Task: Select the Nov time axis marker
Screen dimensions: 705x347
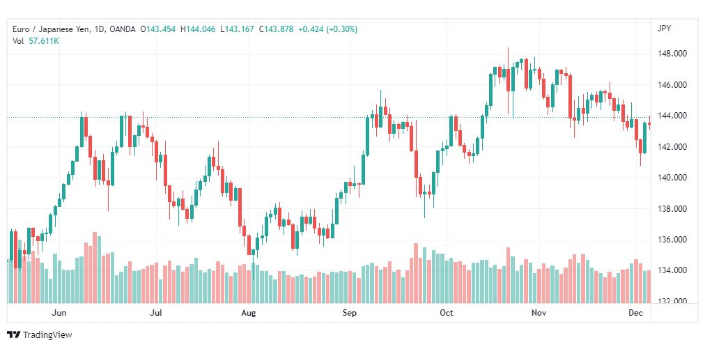Action: click(538, 313)
